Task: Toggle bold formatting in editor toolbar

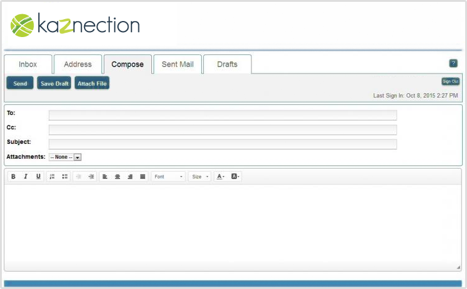Action: (13, 177)
